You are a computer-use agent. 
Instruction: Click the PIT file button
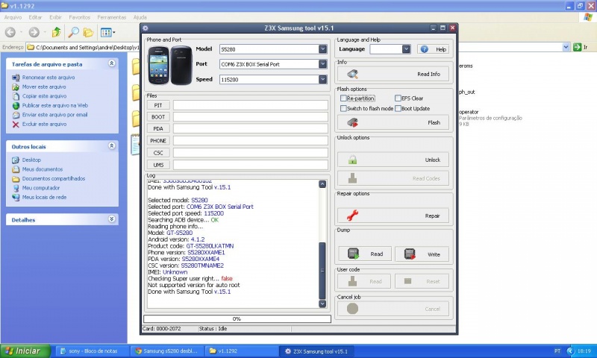158,105
